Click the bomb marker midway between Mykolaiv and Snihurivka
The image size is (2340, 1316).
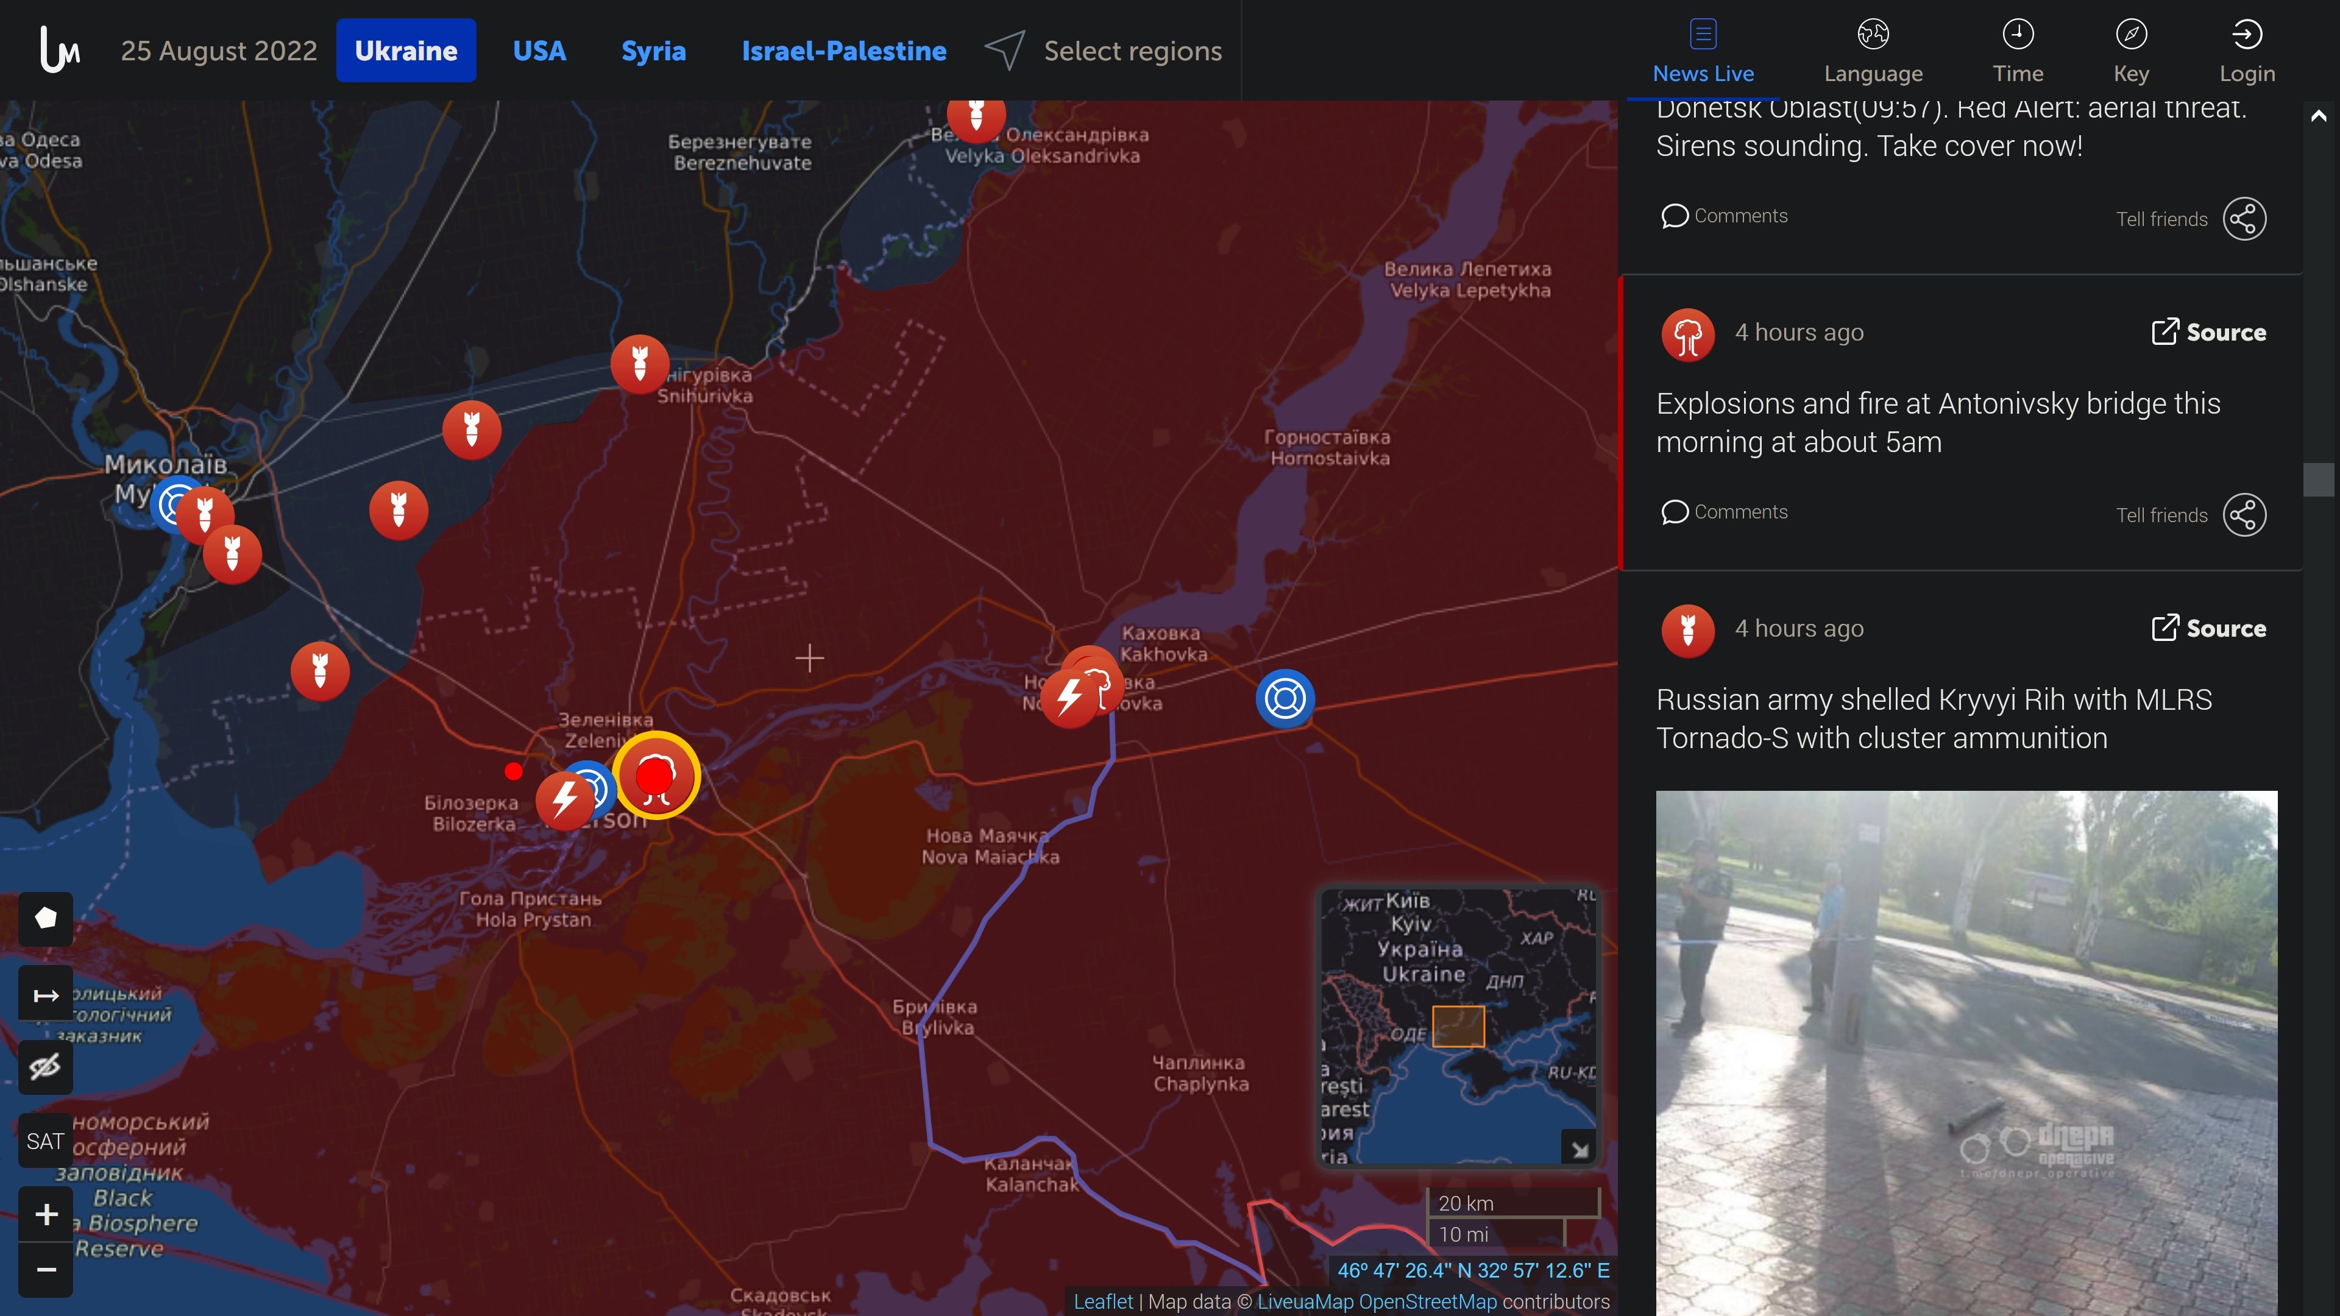coord(398,509)
